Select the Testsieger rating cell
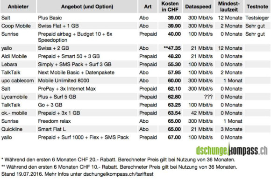The height and width of the screenshot is (179, 271). point(257,18)
